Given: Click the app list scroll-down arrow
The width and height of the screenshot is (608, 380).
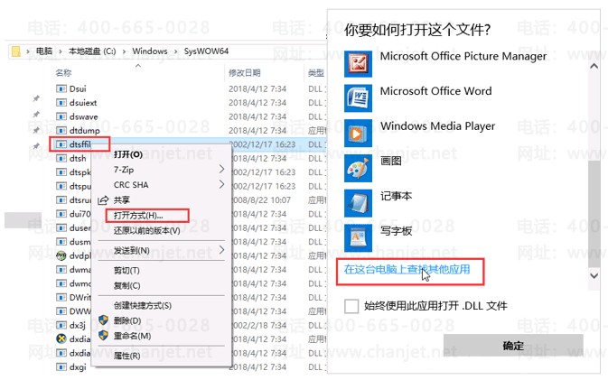Looking at the screenshot, I should point(594,275).
